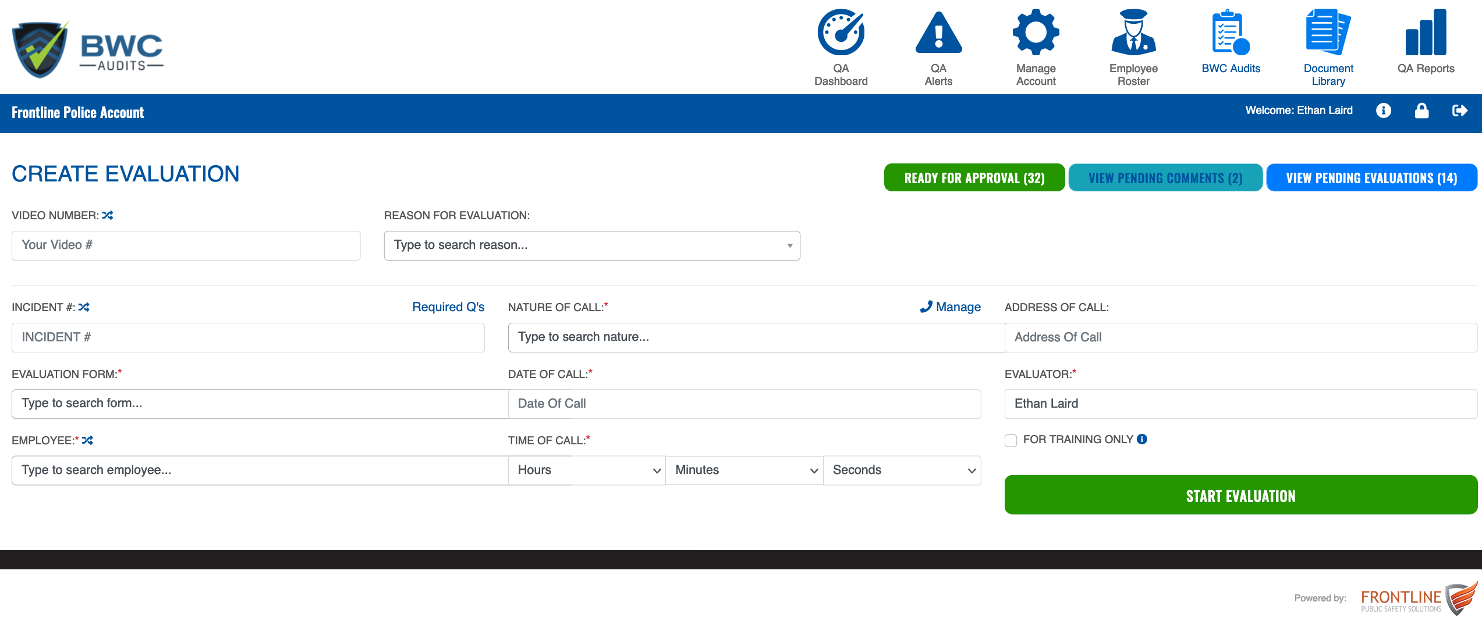This screenshot has height=631, width=1482.
Task: Open QA Alerts warning triangle icon
Action: click(938, 33)
